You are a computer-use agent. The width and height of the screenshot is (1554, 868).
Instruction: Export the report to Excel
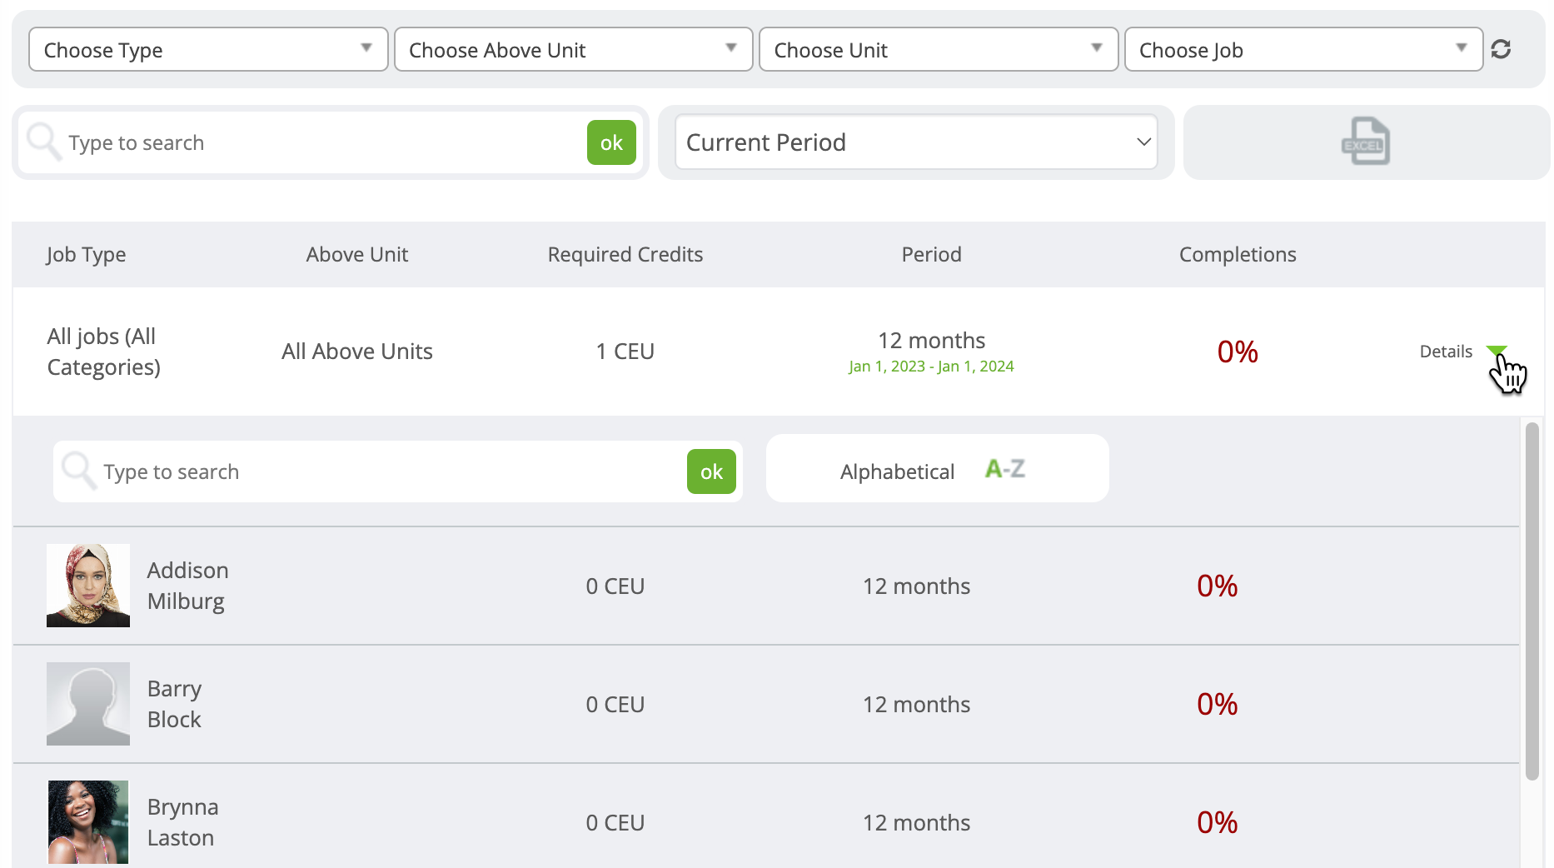tap(1366, 142)
